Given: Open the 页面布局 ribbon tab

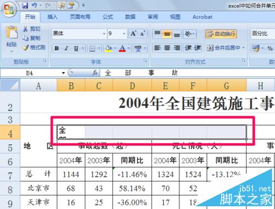Looking at the screenshot, I should point(80,17).
